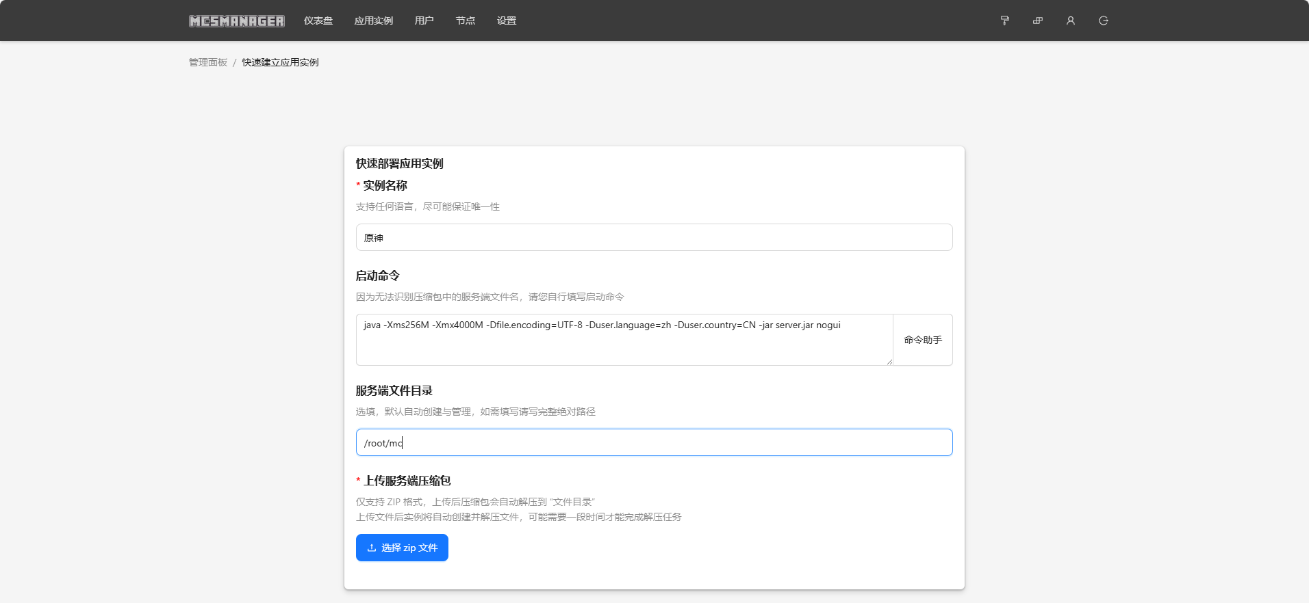Viewport: 1309px width, 603px height.
Task: Click the upload icon in zip button
Action: point(372,548)
